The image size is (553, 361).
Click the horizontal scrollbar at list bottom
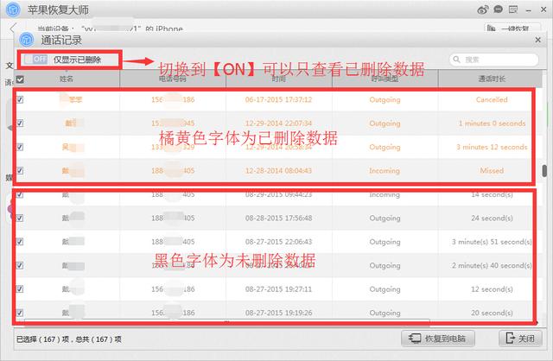[x=226, y=321]
